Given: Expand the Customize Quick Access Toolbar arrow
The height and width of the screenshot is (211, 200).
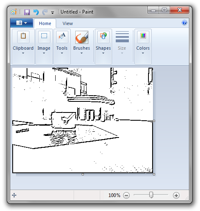Looking at the screenshot, I should tap(52, 13).
